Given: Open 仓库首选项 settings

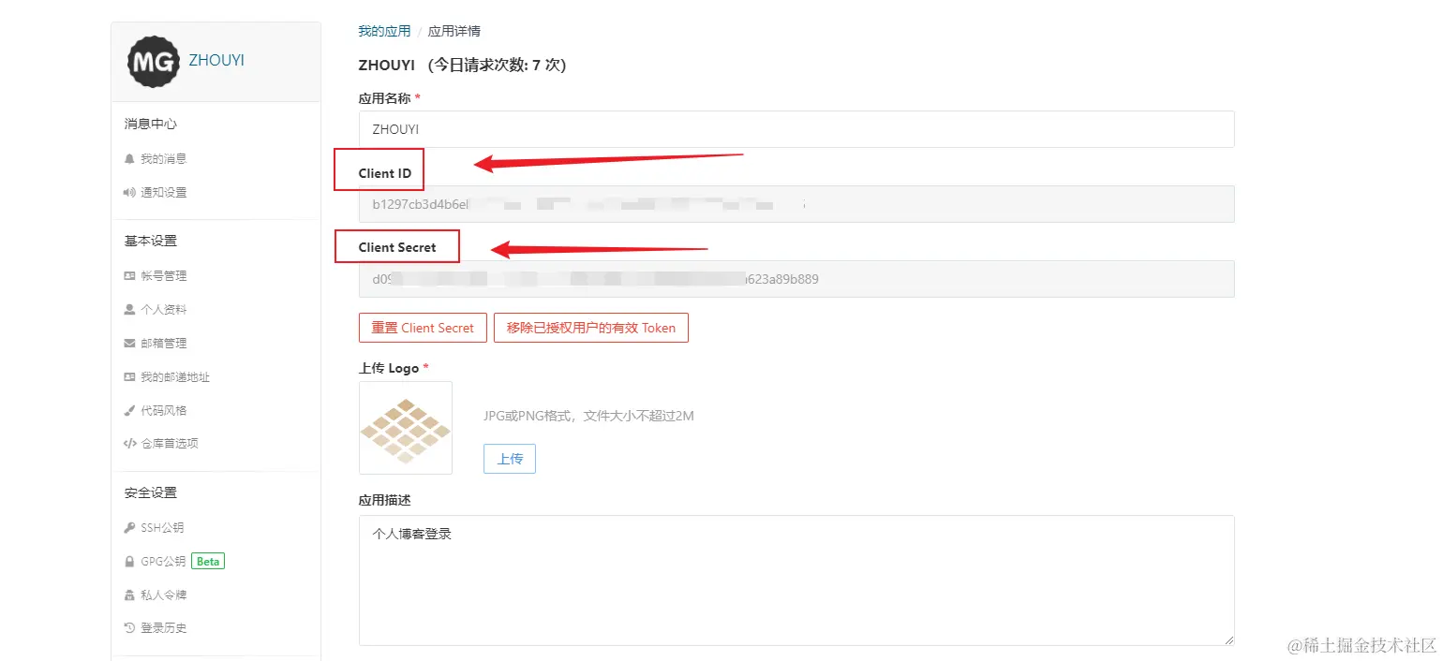Looking at the screenshot, I should point(170,444).
